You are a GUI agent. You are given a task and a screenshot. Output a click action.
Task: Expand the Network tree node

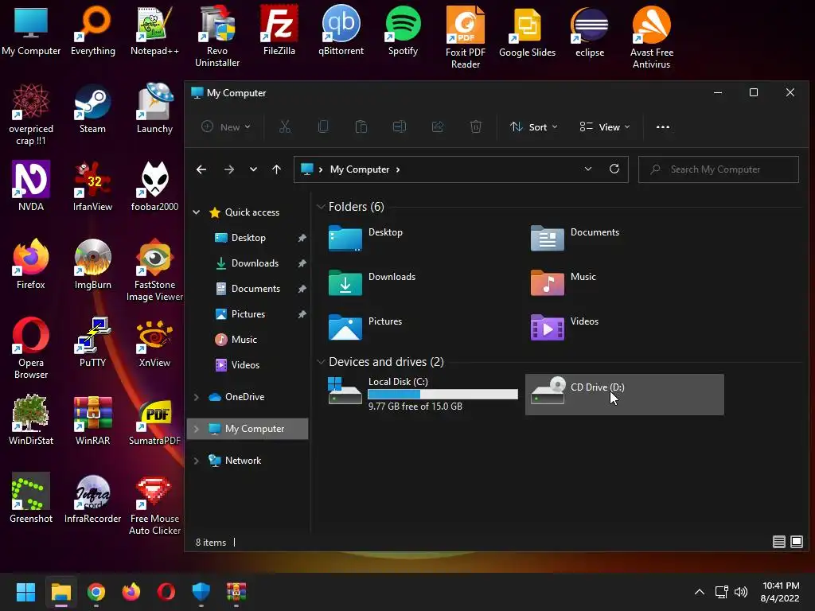(197, 461)
